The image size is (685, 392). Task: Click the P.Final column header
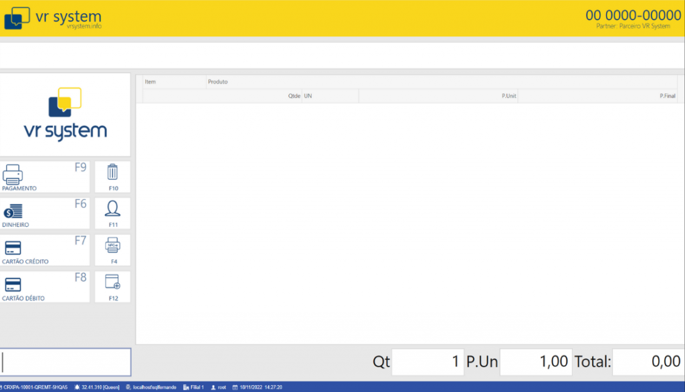pos(667,96)
